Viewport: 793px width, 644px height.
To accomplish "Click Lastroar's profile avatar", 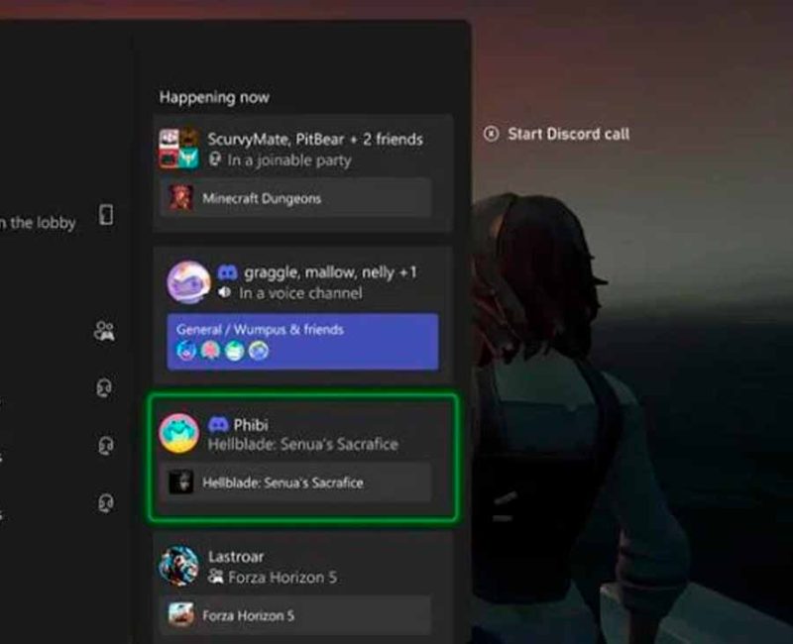I will coord(178,566).
